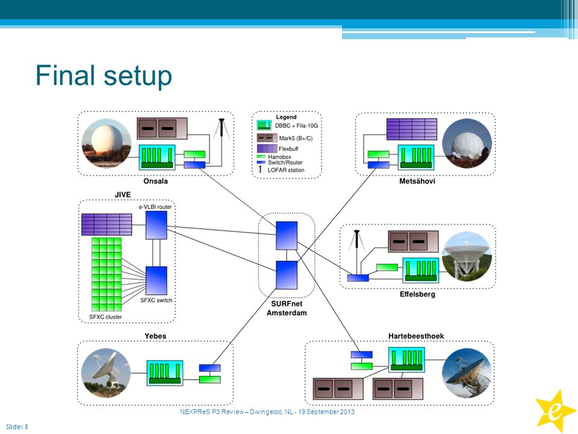578x434 pixels.
Task: Click the Onsala Mark5 recorder icon
Action: click(162, 128)
